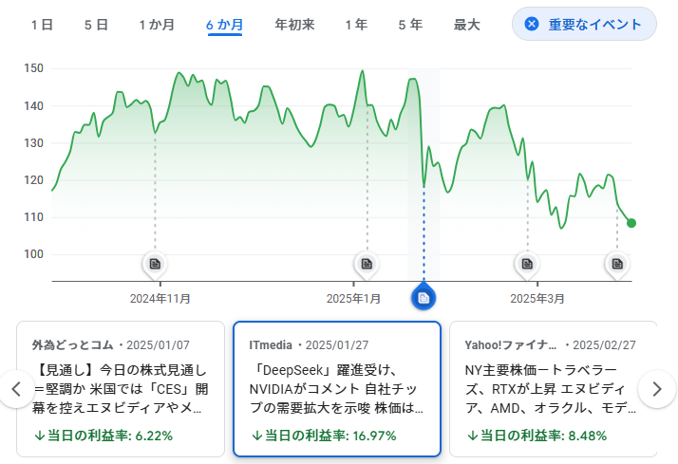Open the Yahoo!ファイナンス news card
Image resolution: width=678 pixels, height=464 pixels.
point(554,389)
